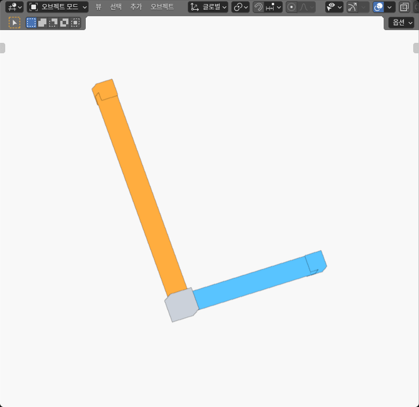
Task: Toggle X-ray mode
Action: [405, 7]
